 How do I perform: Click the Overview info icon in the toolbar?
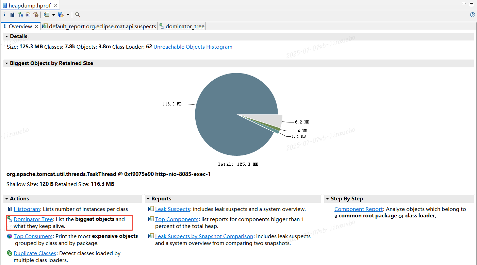(4, 15)
